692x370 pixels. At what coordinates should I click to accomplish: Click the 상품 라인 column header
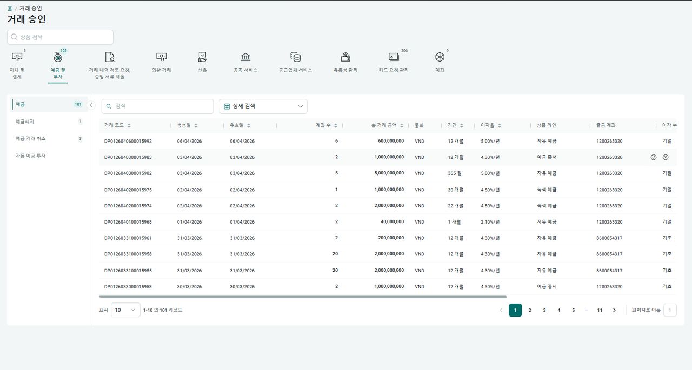click(546, 125)
